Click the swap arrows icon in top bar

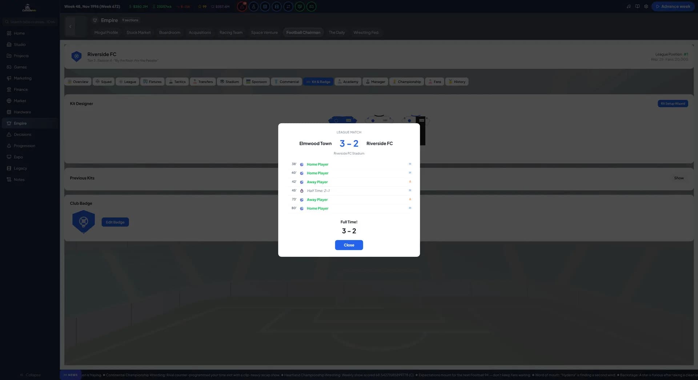[x=288, y=7]
